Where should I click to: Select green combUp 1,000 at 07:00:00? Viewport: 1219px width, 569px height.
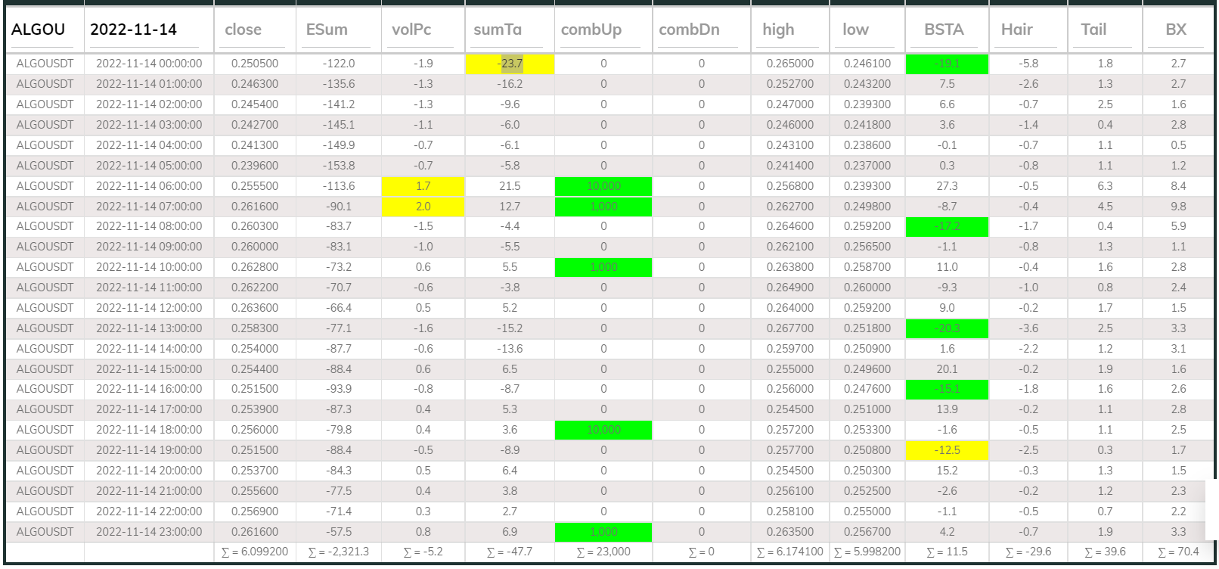pos(603,207)
